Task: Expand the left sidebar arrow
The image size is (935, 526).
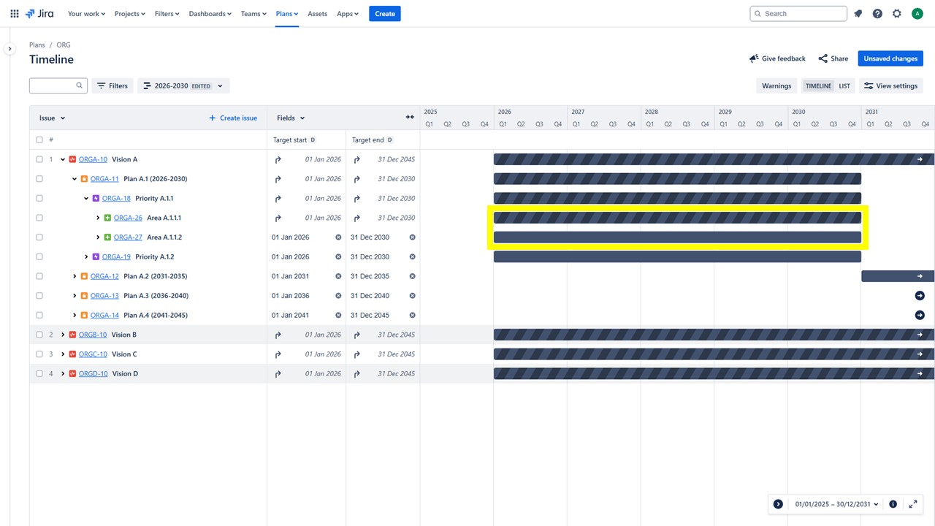Action: [9, 49]
